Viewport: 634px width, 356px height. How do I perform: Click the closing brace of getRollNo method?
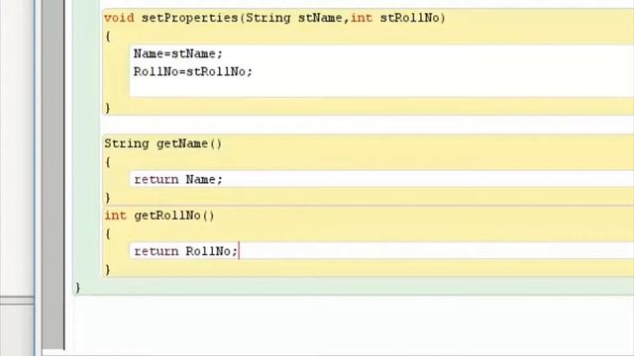pos(108,269)
